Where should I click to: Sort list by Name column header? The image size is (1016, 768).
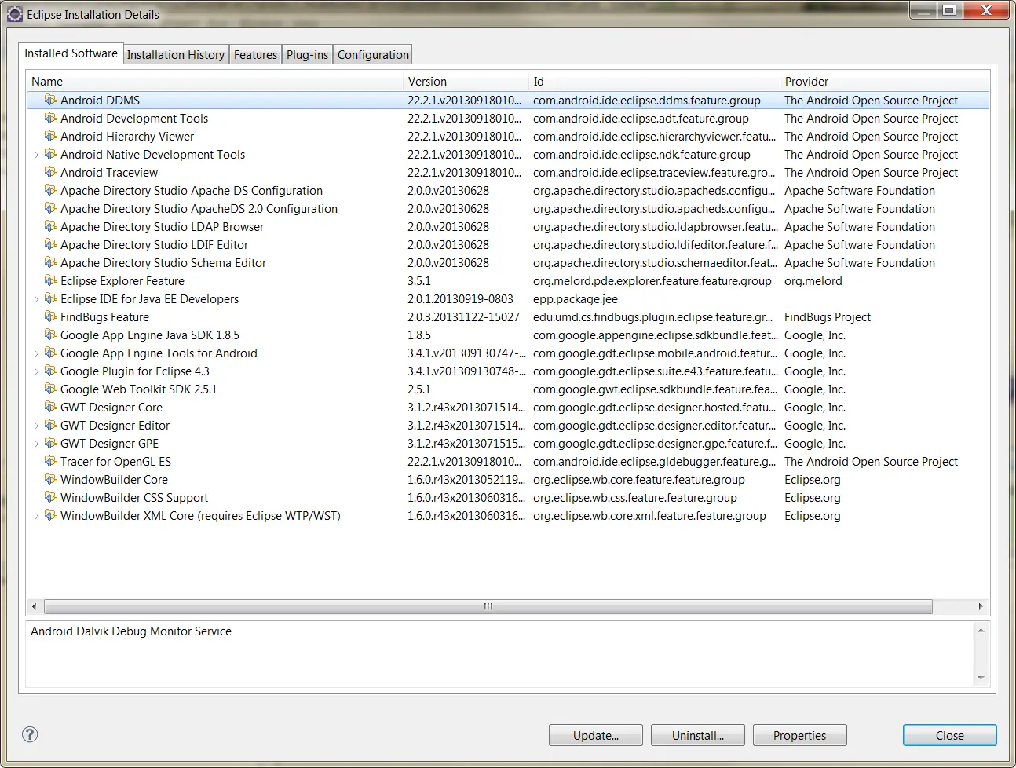[215, 81]
